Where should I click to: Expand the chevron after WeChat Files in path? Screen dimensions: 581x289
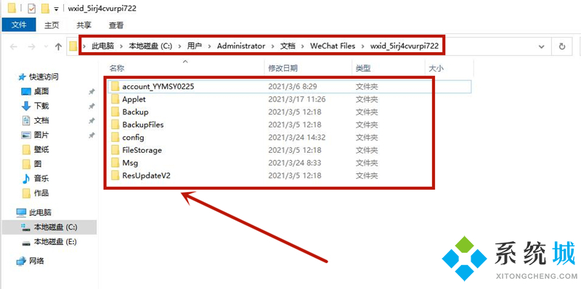click(x=362, y=46)
